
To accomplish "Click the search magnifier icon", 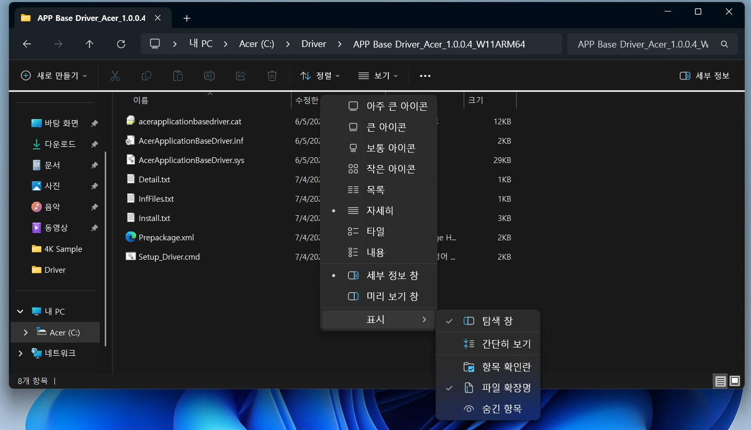I will point(724,44).
